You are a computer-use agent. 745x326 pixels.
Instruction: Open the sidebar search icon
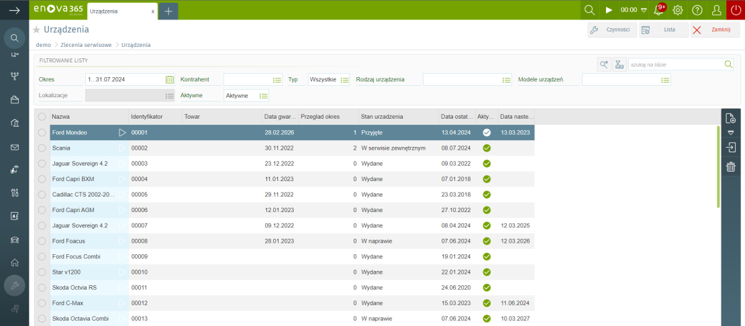pyautogui.click(x=14, y=38)
